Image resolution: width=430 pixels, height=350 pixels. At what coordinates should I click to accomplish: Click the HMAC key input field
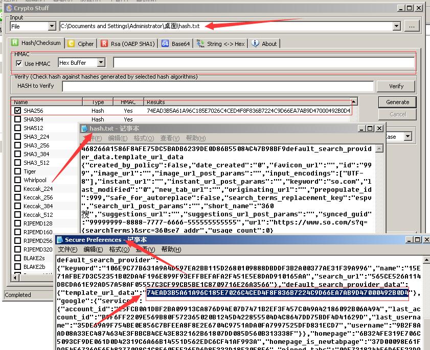click(x=264, y=63)
